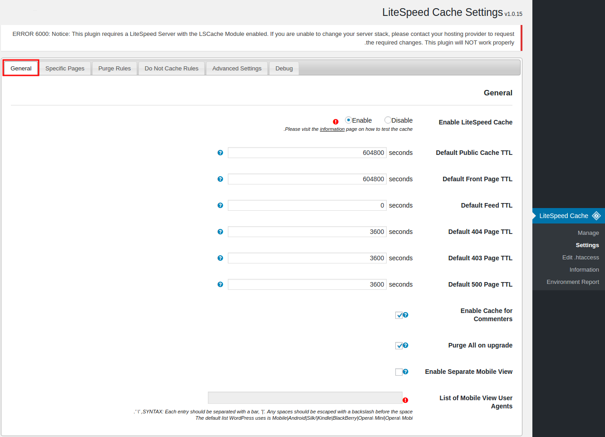Select the Enable radio button

348,120
